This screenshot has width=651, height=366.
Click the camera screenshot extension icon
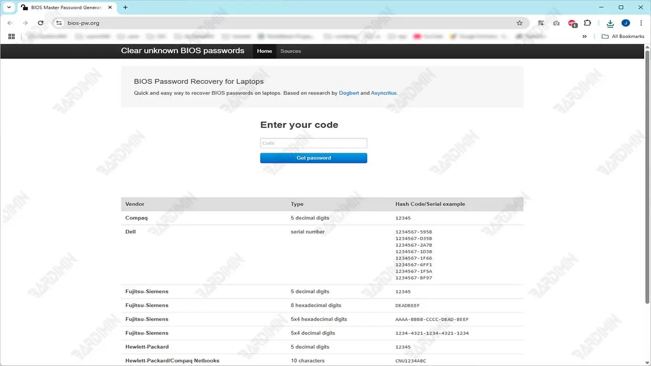(x=556, y=23)
